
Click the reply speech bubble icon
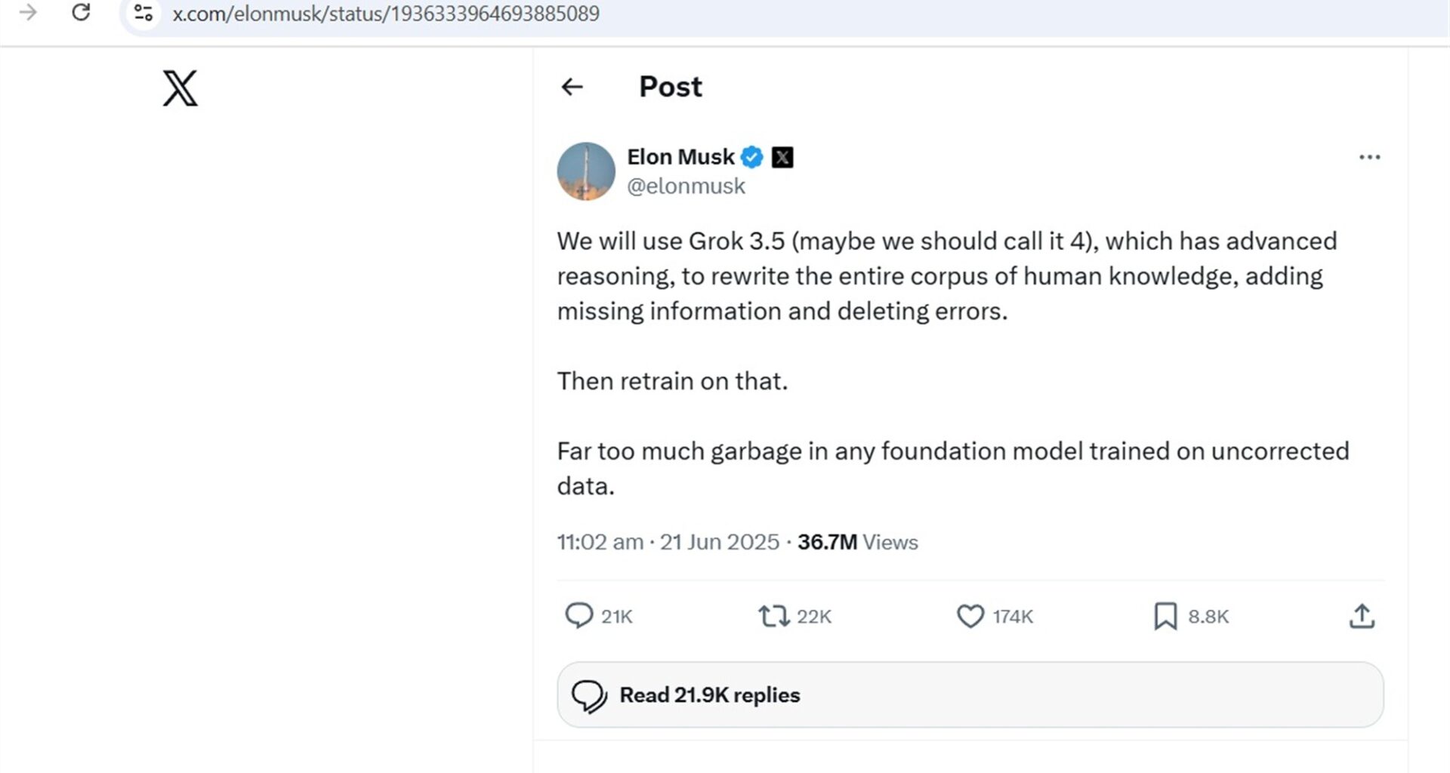tap(579, 616)
